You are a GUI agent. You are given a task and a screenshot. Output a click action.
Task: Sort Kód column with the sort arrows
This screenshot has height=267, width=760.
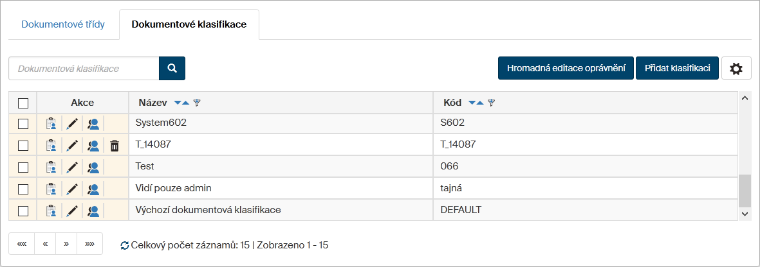click(x=476, y=103)
